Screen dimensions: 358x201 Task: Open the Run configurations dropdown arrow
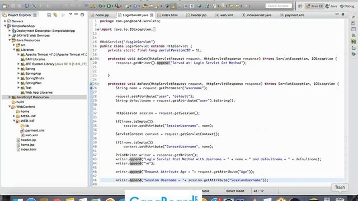(112, 6)
